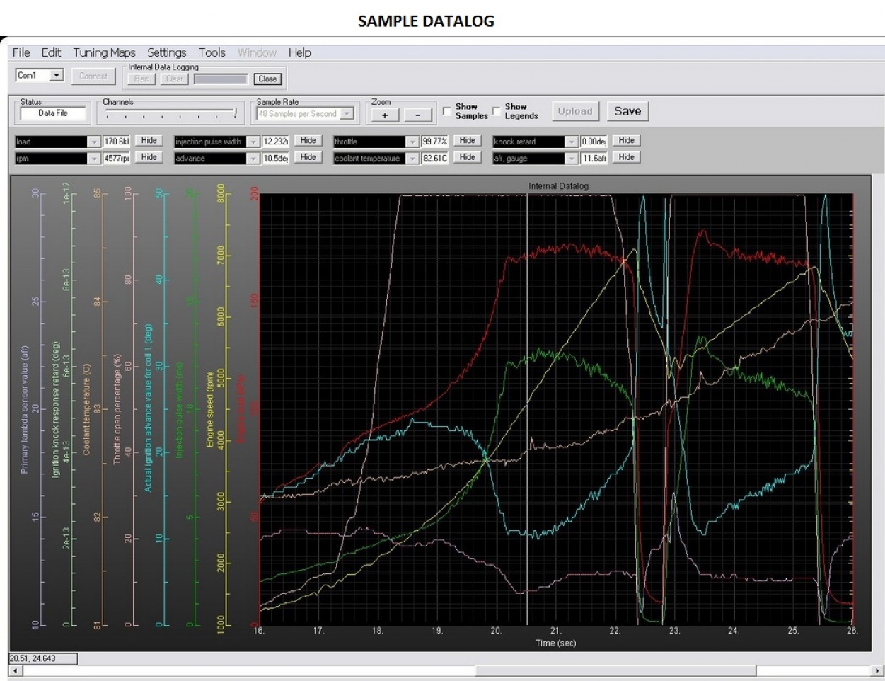The image size is (885, 681).
Task: Hide the load channel trace
Action: (x=149, y=141)
